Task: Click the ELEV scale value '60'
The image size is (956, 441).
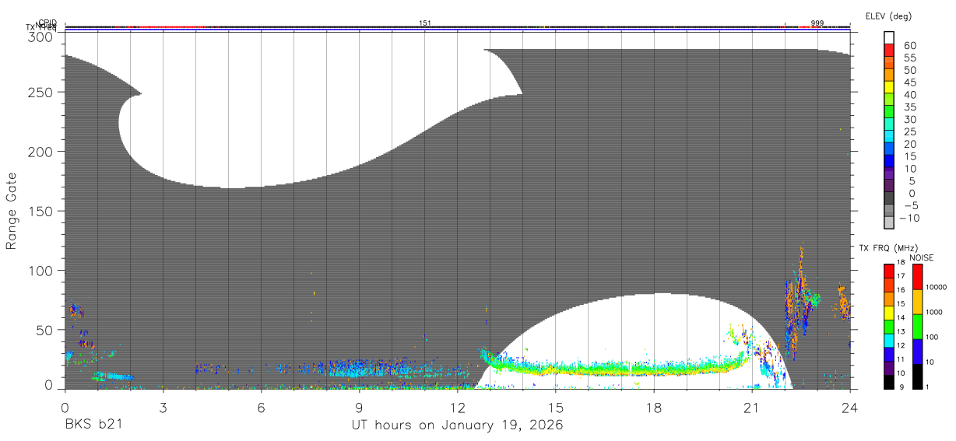Action: (x=909, y=45)
